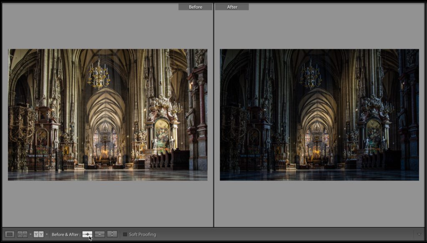Copy After settings to Before button
This screenshot has width=427, height=243.
(100, 234)
